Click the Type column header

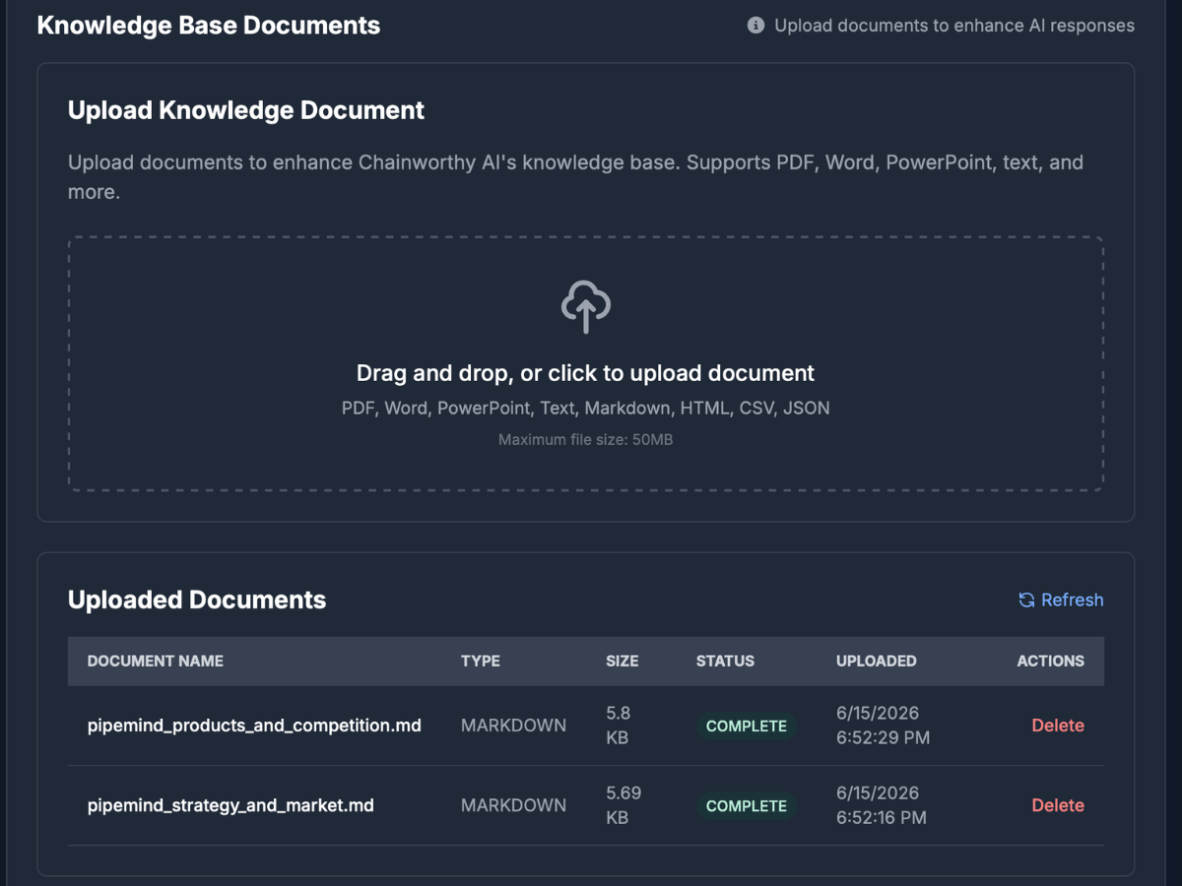coord(481,662)
